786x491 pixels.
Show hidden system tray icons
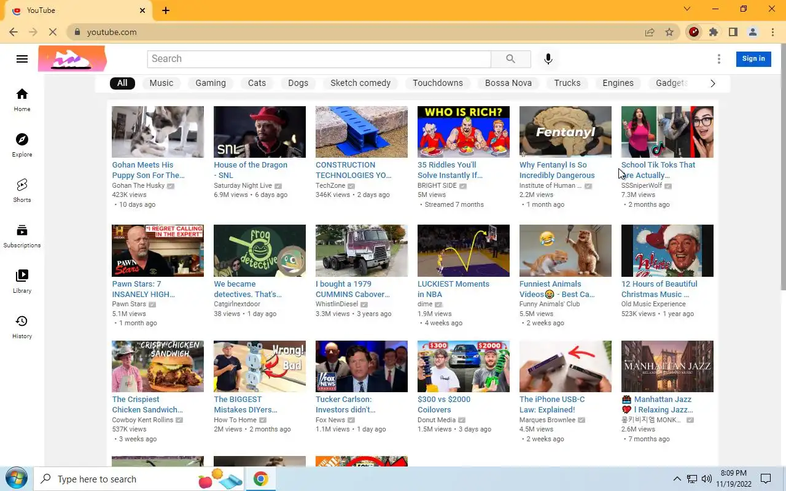pos(677,479)
